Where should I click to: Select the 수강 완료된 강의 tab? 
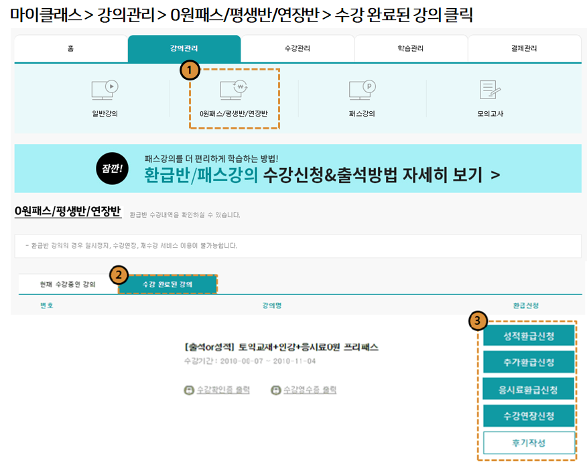pyautogui.click(x=168, y=284)
